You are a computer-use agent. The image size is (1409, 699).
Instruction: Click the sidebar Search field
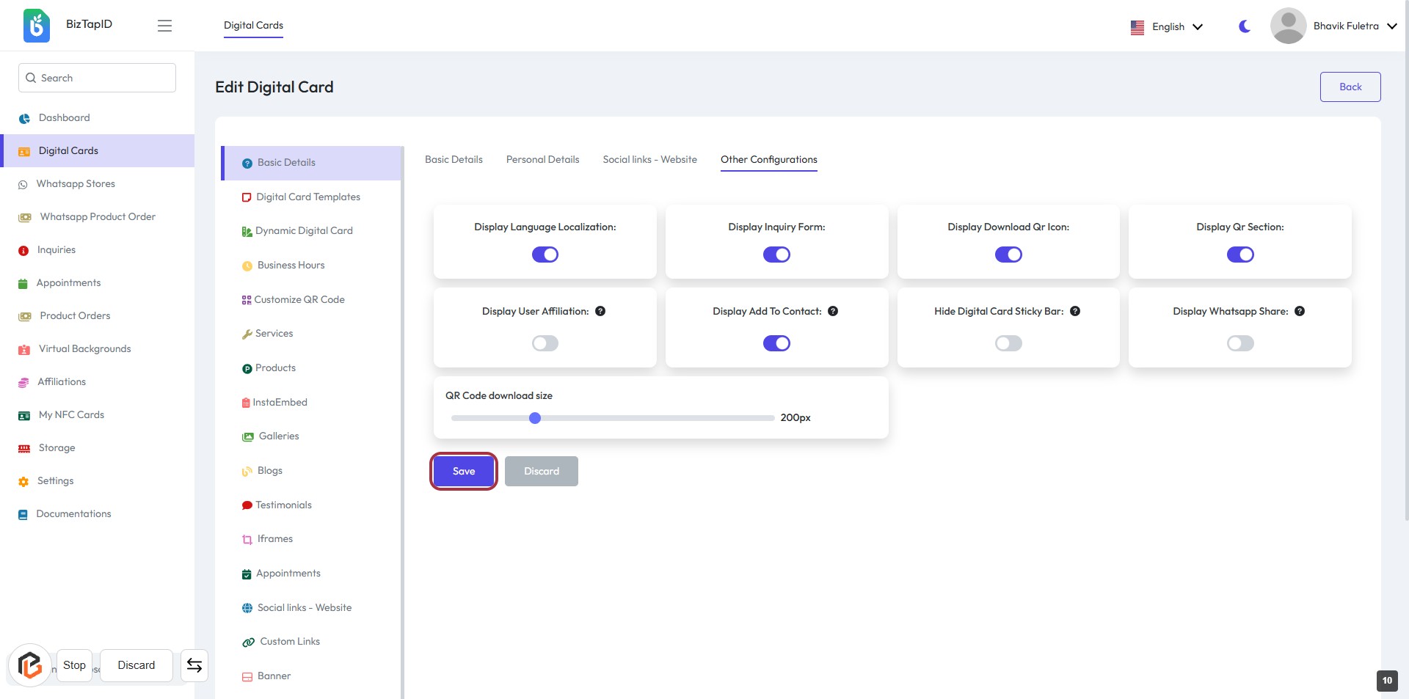point(97,78)
